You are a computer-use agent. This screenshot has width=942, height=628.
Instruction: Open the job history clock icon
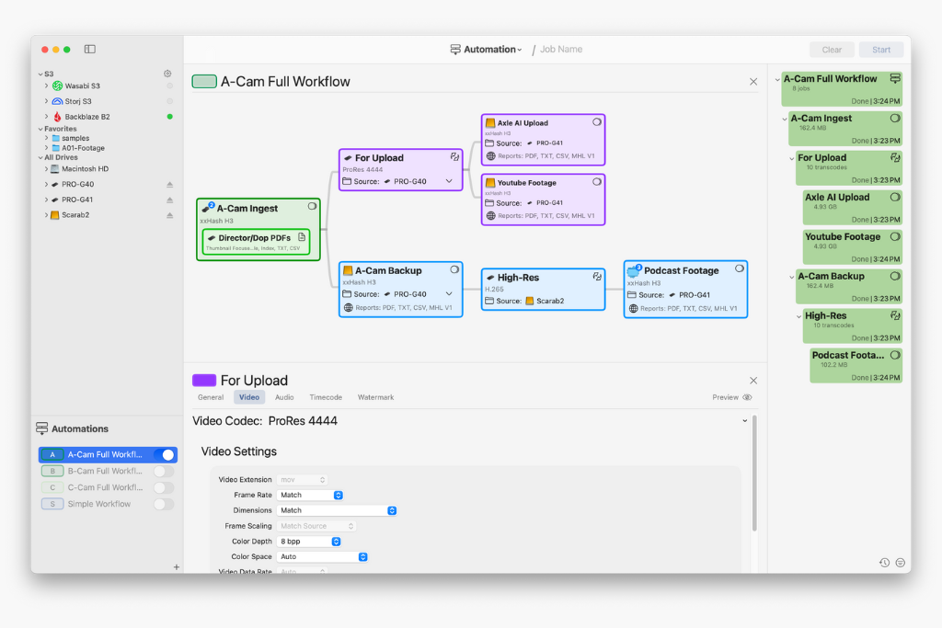pos(884,563)
